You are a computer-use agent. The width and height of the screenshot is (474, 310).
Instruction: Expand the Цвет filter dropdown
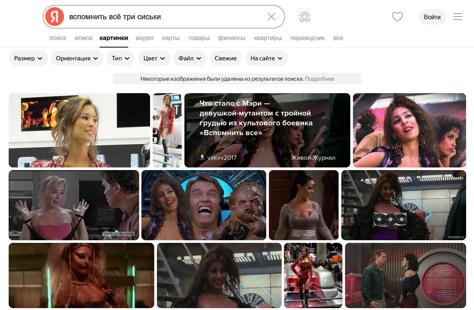[154, 58]
